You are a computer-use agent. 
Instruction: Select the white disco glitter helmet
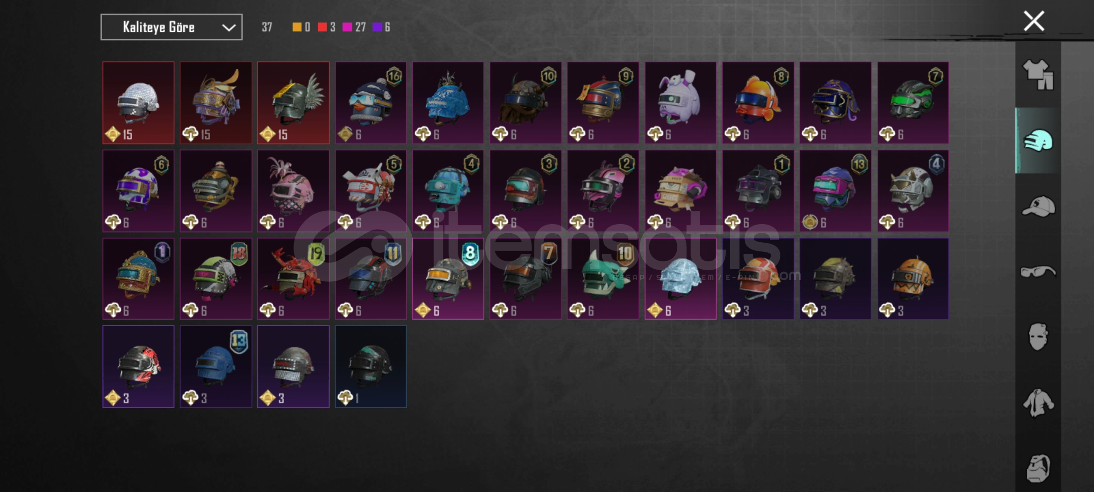tap(139, 103)
